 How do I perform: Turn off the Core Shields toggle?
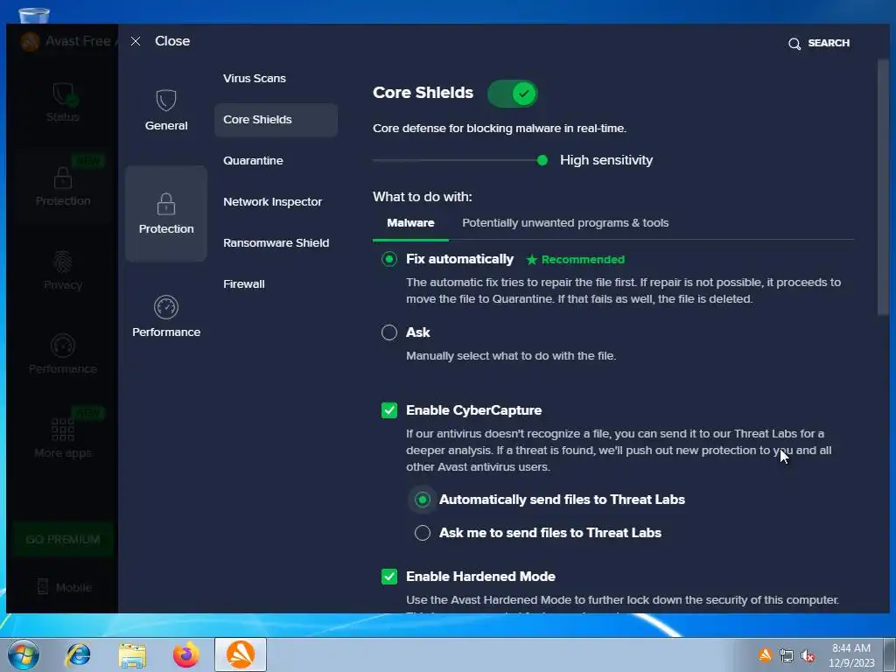513,94
